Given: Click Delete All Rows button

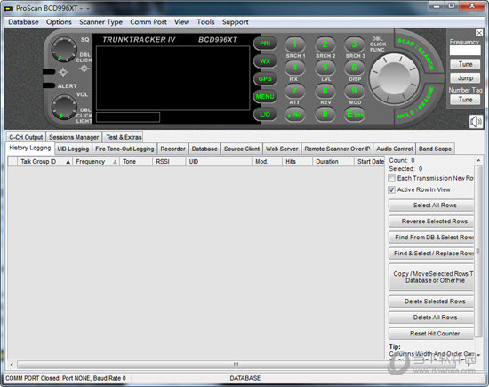Looking at the screenshot, I should (x=431, y=318).
